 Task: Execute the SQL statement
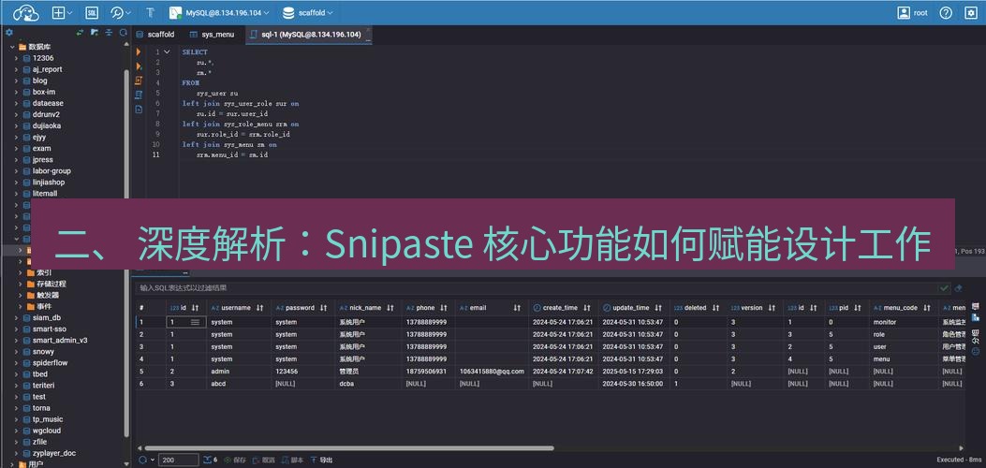pos(139,52)
